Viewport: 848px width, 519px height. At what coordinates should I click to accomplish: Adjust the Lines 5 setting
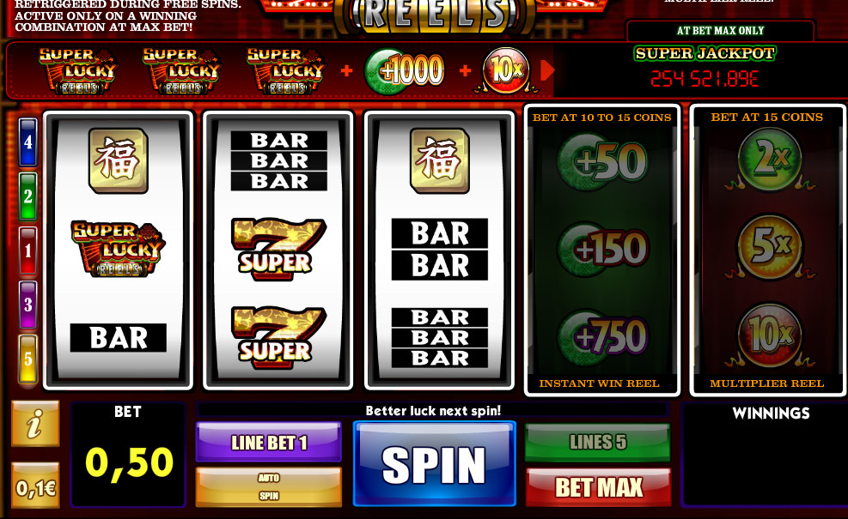click(598, 442)
